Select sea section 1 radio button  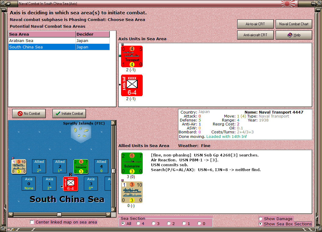click(x=184, y=223)
